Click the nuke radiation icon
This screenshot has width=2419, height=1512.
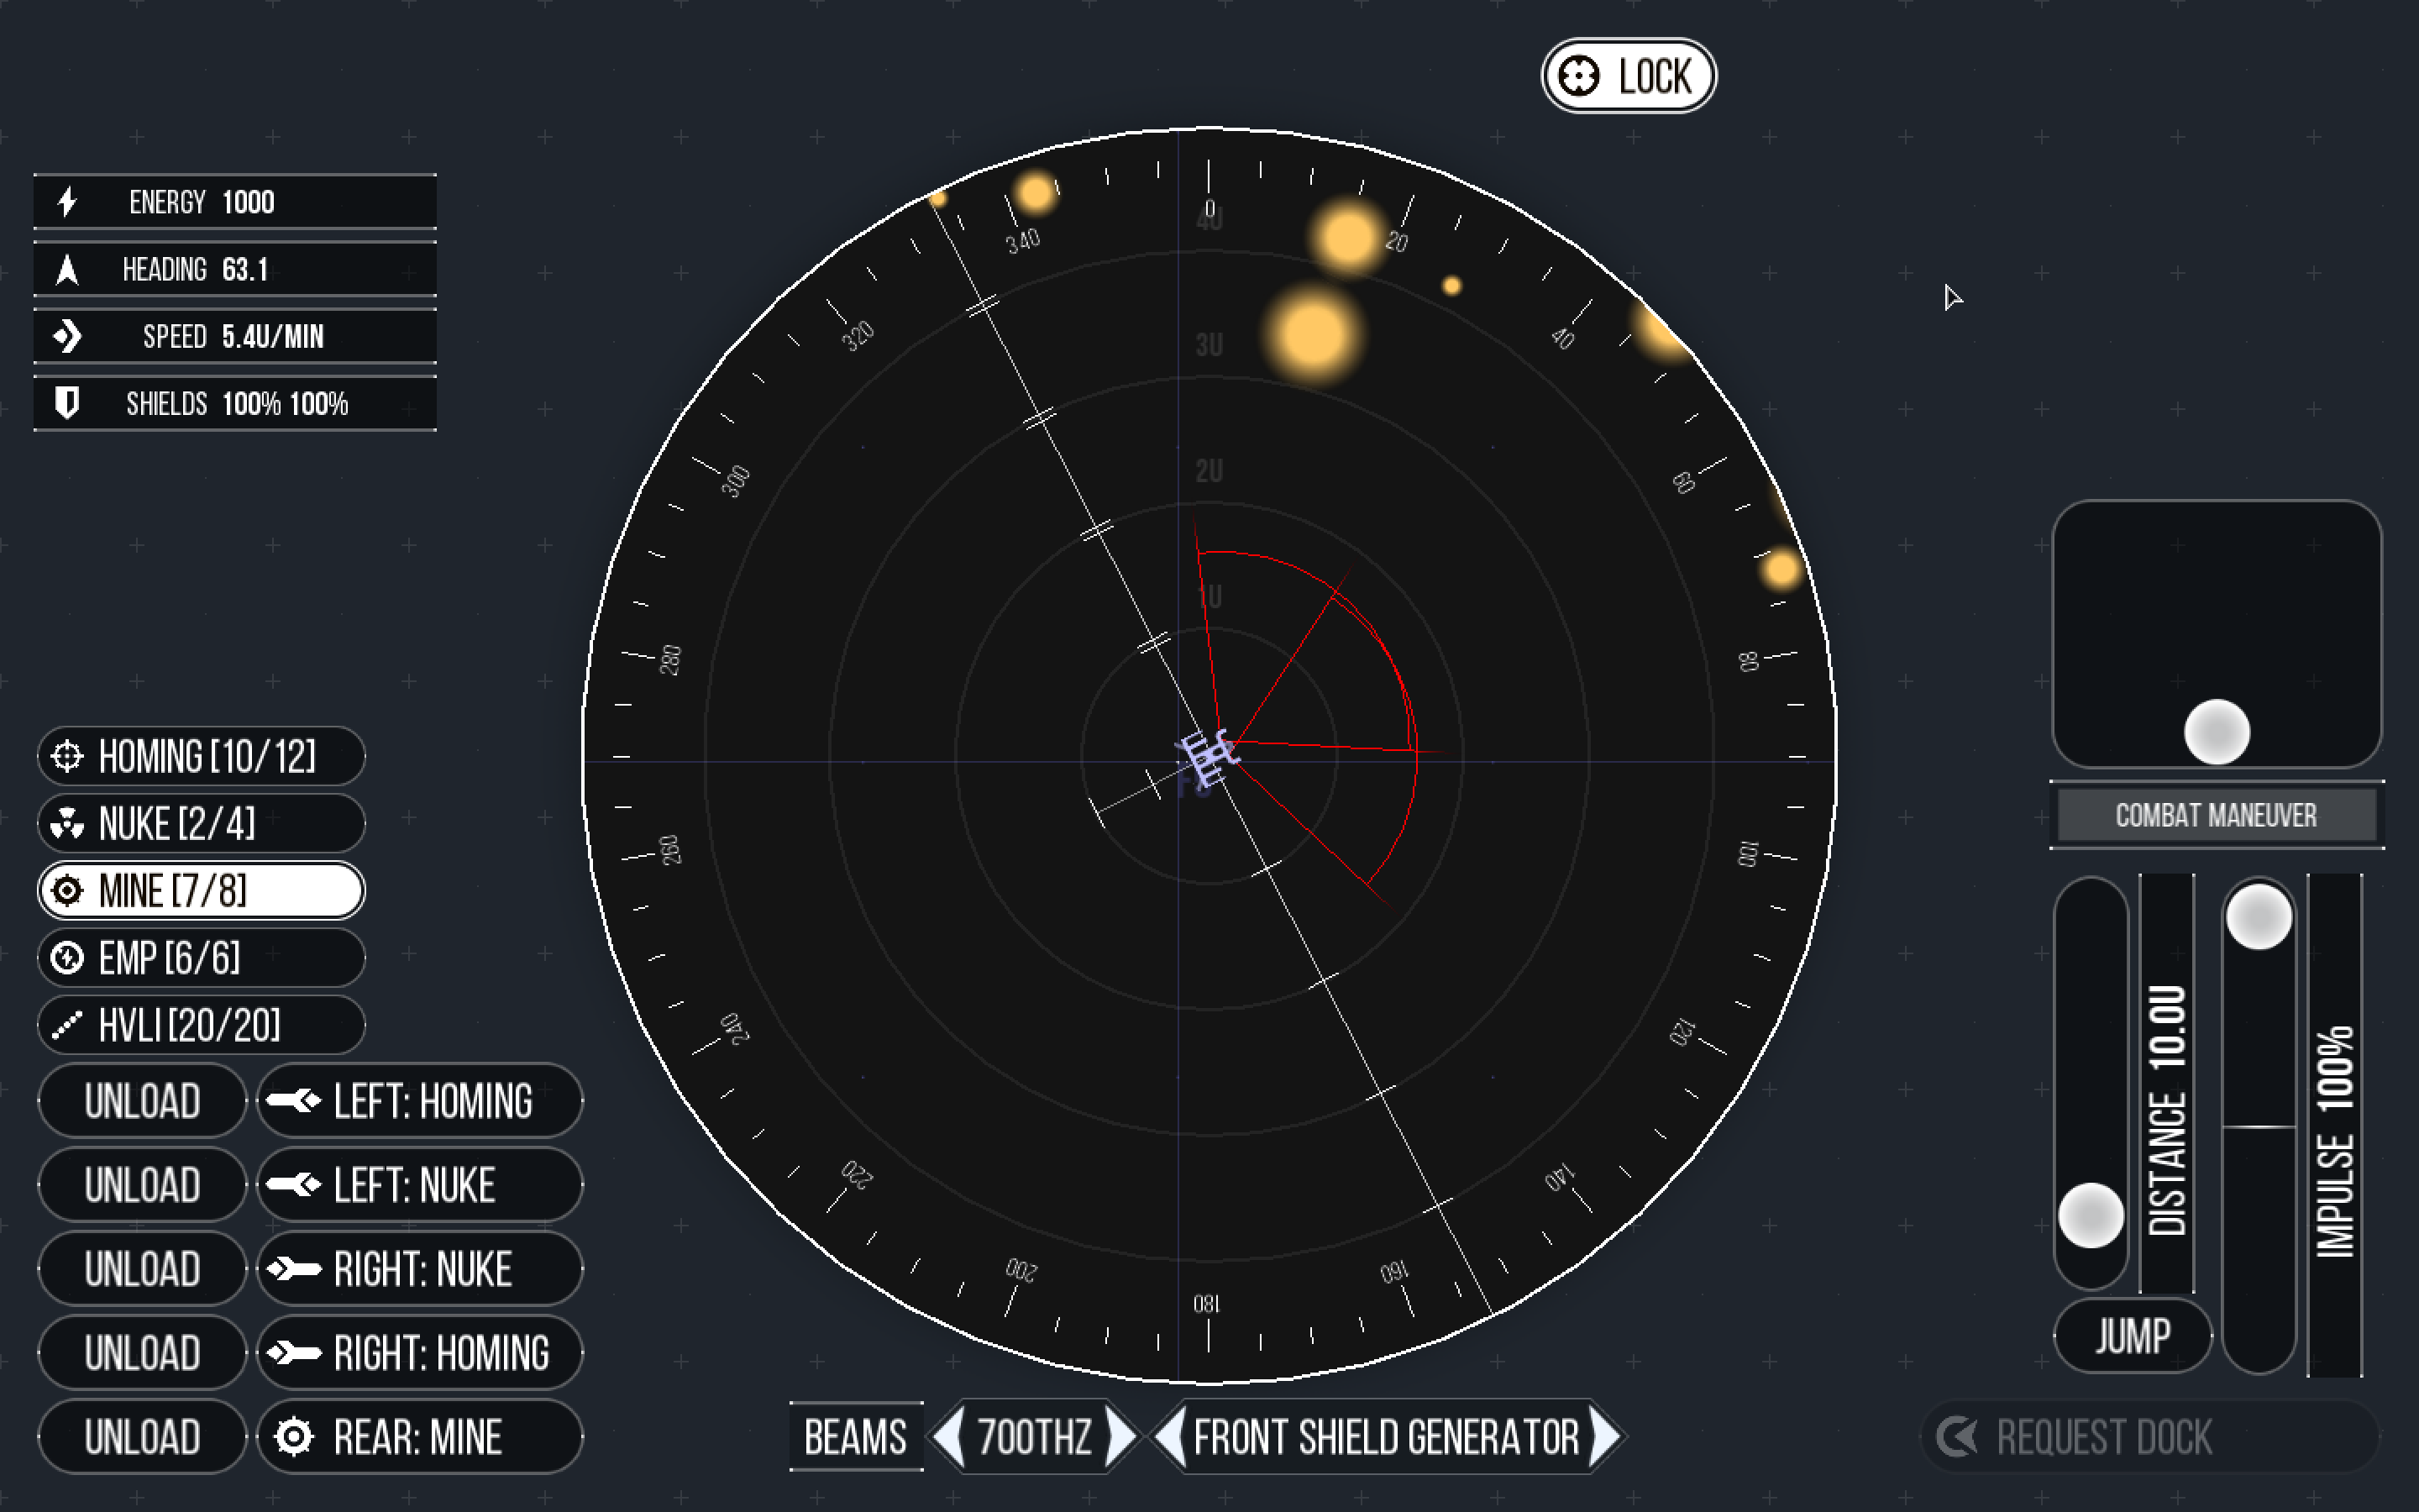pyautogui.click(x=67, y=823)
